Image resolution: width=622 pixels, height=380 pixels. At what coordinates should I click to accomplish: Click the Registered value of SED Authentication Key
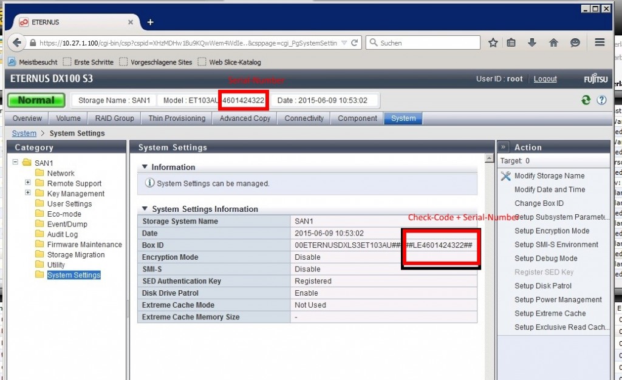click(313, 281)
